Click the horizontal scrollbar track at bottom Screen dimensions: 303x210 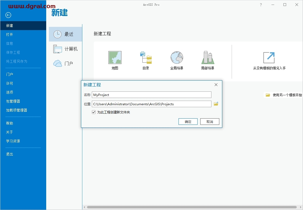(x=192, y=207)
